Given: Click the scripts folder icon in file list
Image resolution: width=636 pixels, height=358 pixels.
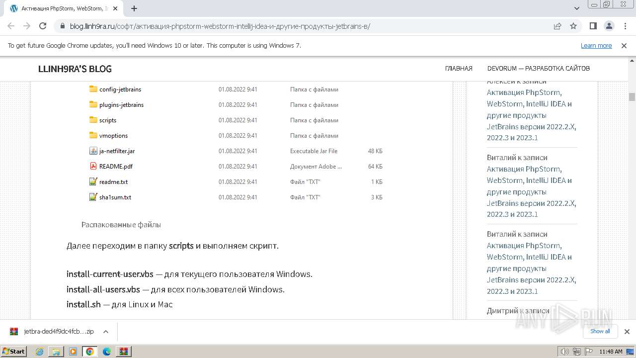Looking at the screenshot, I should pos(93,120).
